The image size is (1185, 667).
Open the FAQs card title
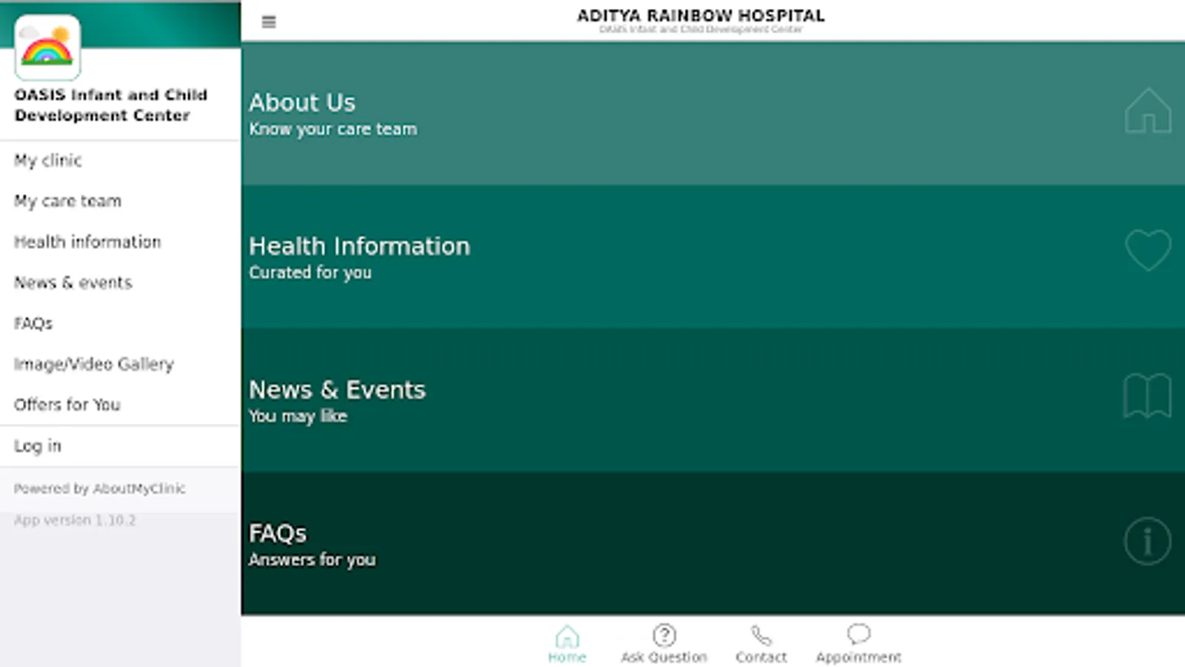278,534
